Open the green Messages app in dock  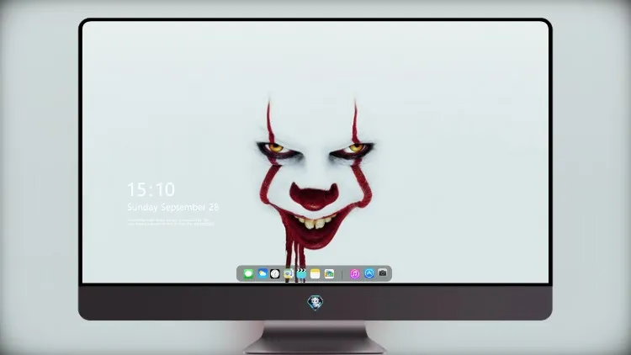248,274
